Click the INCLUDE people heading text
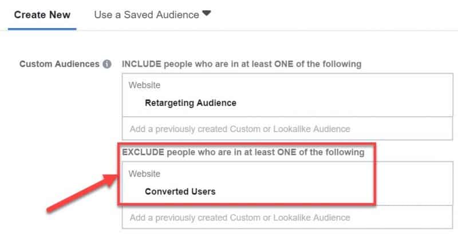Screen dimensions: 458x234 tap(242, 64)
